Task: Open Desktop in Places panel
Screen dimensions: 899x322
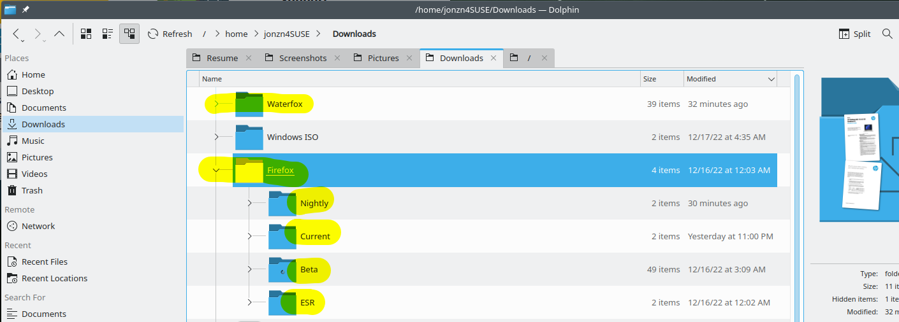Action: pyautogui.click(x=92, y=91)
